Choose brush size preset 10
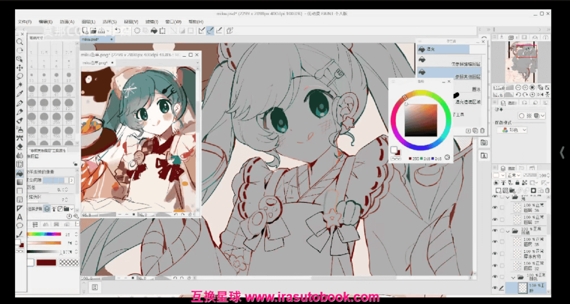570x304 pixels. 32,76
